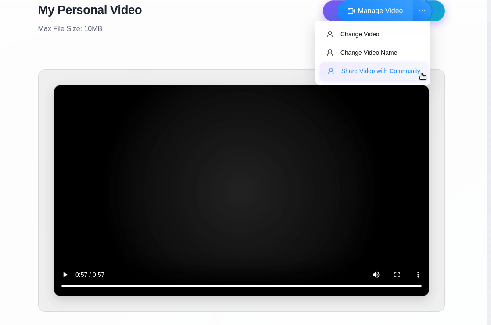Click the My Personal Video heading
Image resolution: width=491 pixels, height=325 pixels.
click(90, 10)
